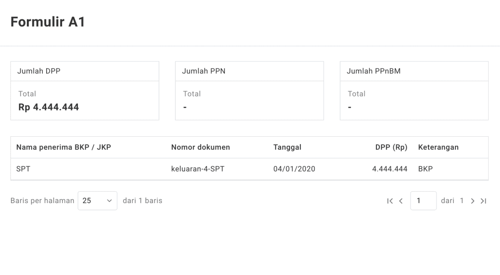Viewport: 500px width, 275px height.
Task: Focus the page number input field
Action: (x=423, y=201)
